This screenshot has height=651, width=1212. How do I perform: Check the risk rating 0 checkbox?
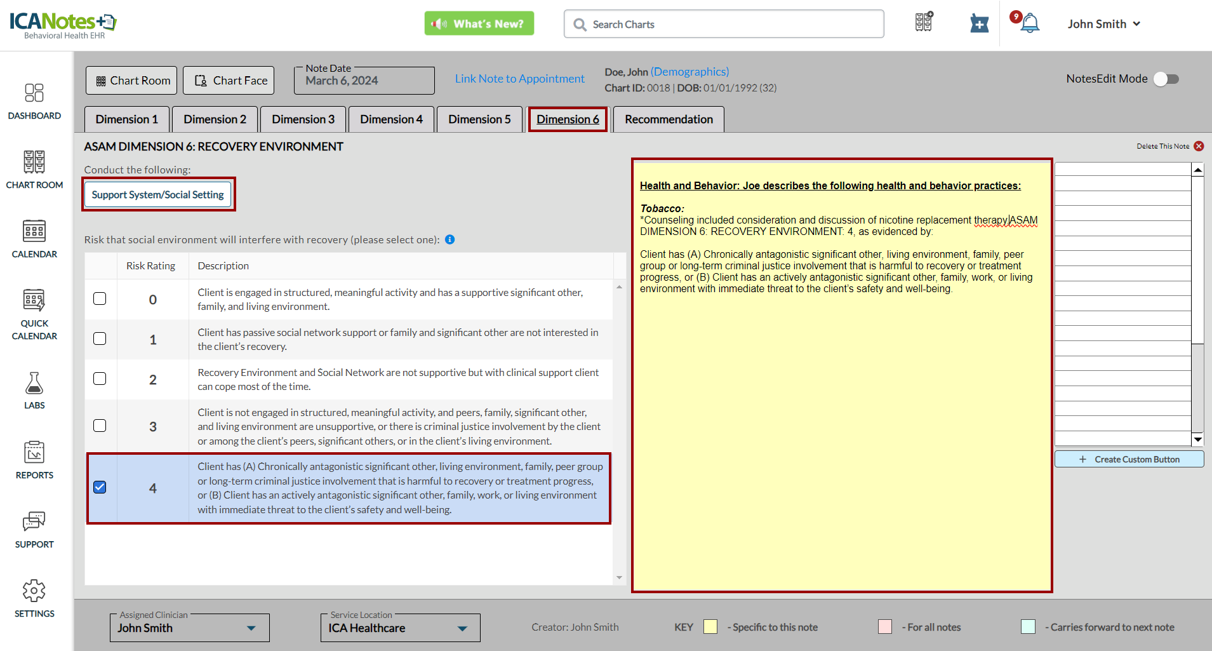[100, 299]
